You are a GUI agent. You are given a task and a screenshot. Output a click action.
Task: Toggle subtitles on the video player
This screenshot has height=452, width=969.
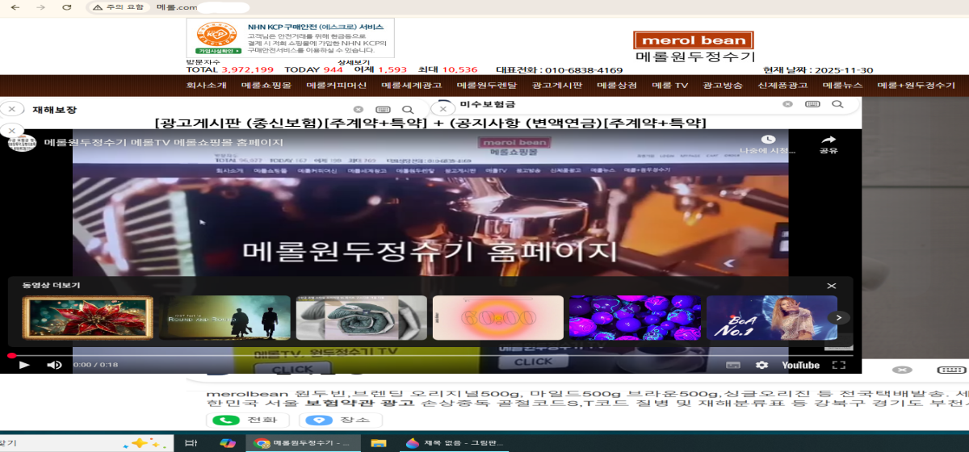pos(732,365)
